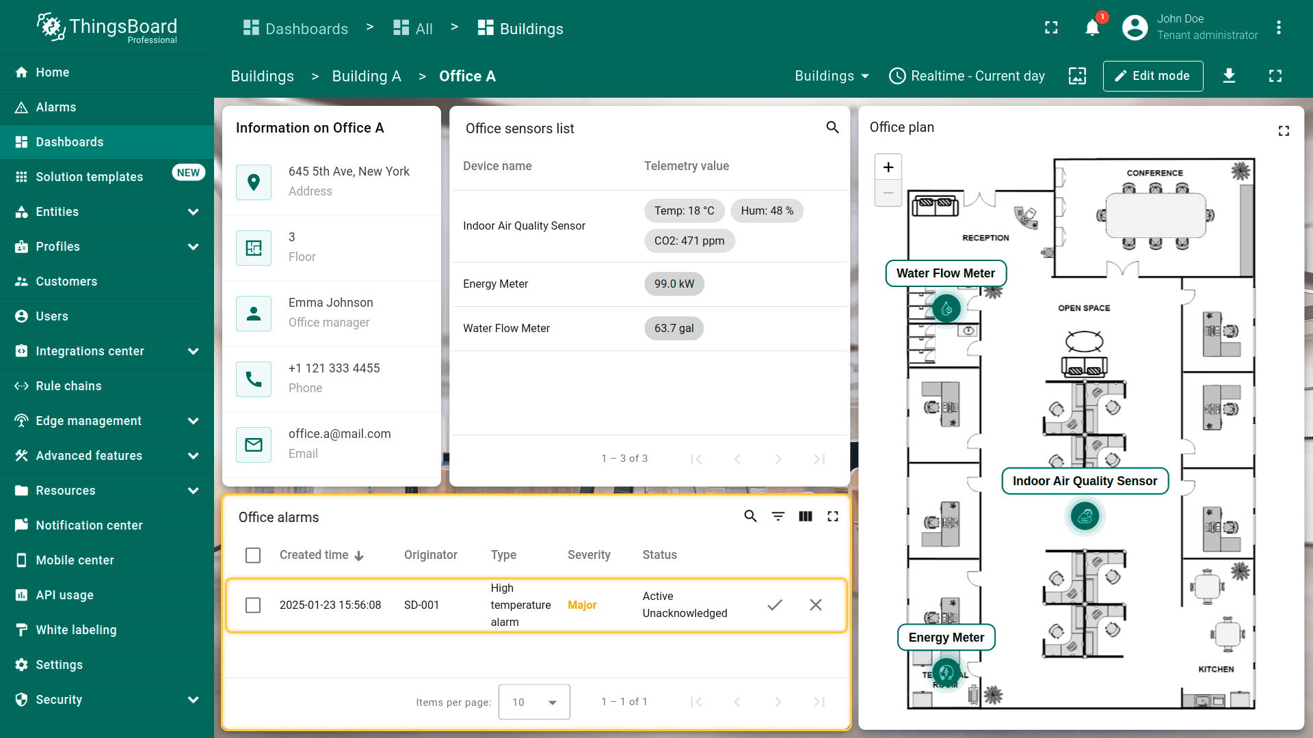Navigate to the Building A breadcrumb

point(366,76)
